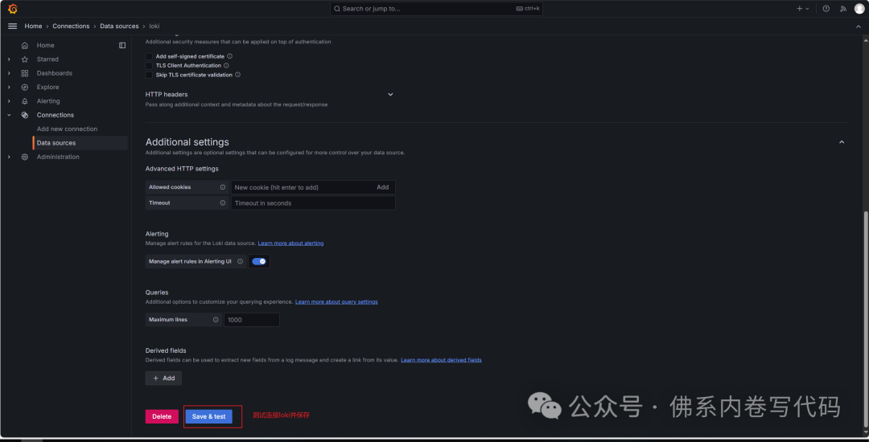Enable TLS Client Authentication checkbox
This screenshot has height=442, width=869.
(x=149, y=65)
